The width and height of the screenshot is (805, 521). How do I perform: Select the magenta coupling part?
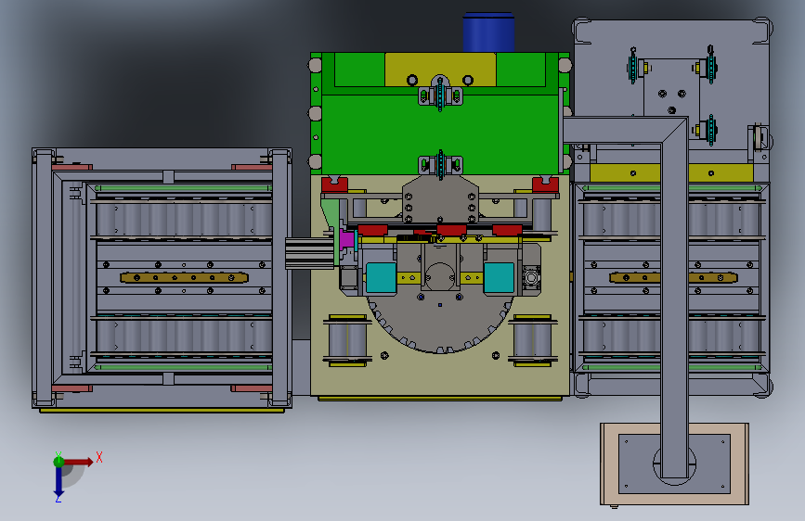[x=347, y=239]
